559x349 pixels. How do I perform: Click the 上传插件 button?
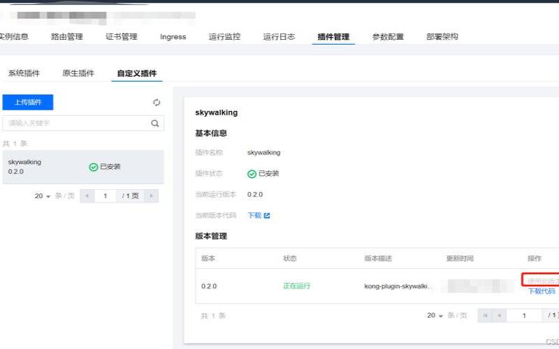tap(28, 103)
